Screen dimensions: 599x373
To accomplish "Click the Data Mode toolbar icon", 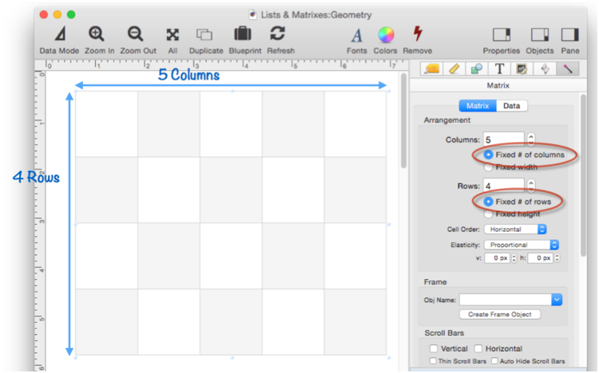I will [x=59, y=34].
